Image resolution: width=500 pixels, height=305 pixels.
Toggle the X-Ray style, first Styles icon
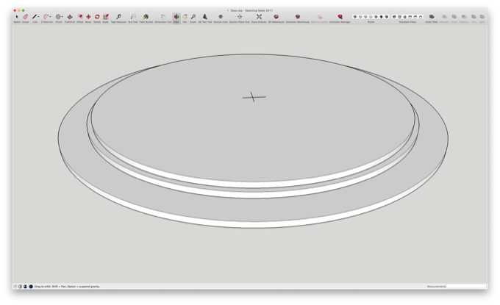[x=355, y=17]
